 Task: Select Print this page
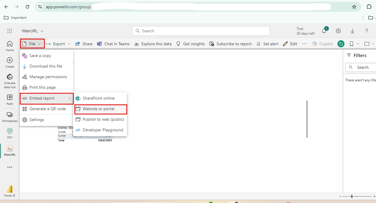coord(47,87)
